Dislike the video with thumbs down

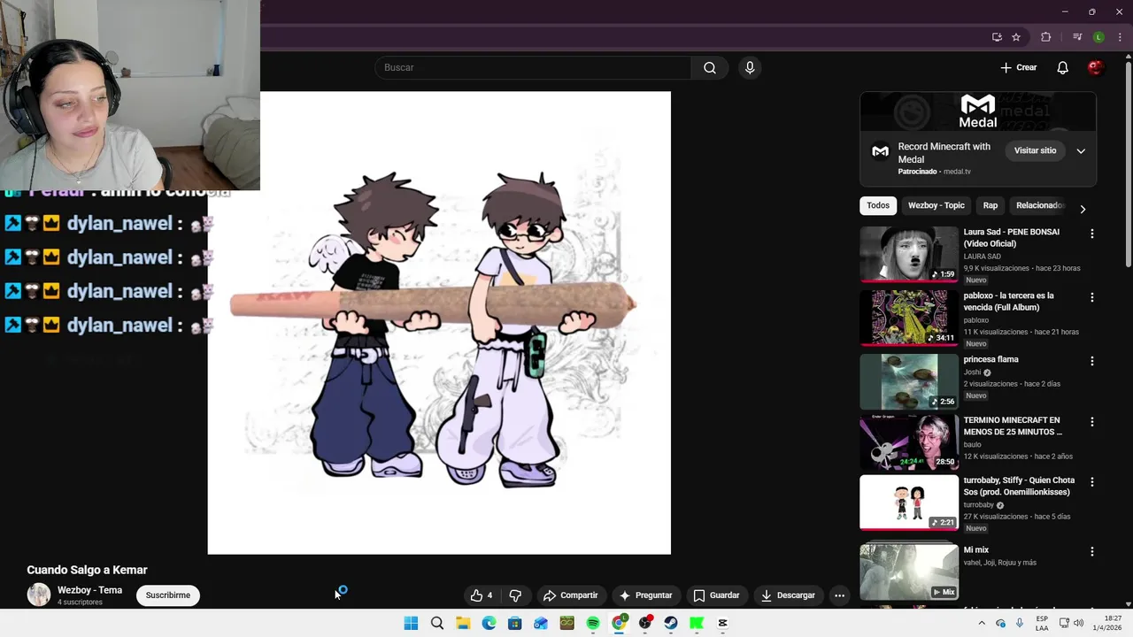point(515,595)
